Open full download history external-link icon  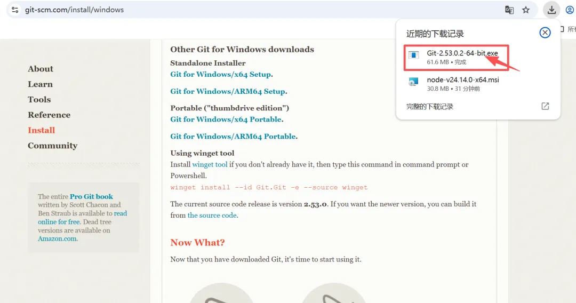pos(545,106)
